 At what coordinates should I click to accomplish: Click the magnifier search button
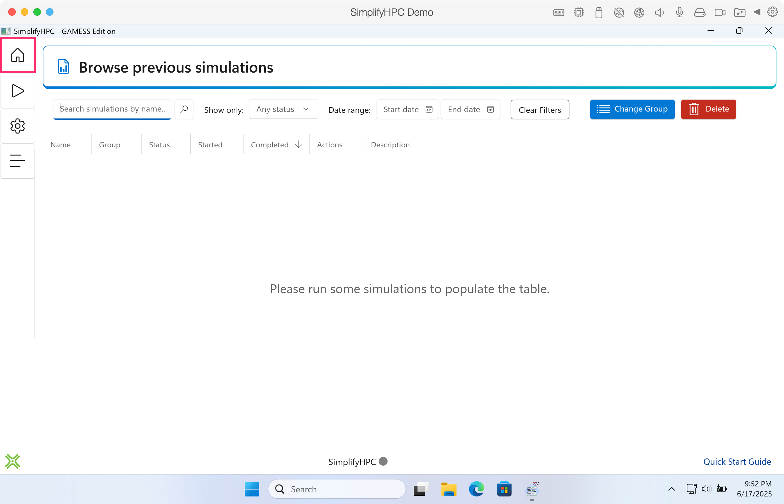[x=184, y=109]
